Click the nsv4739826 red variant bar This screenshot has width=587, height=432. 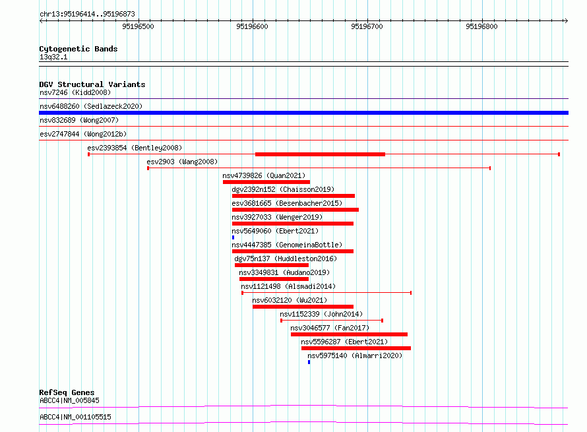[266, 182]
